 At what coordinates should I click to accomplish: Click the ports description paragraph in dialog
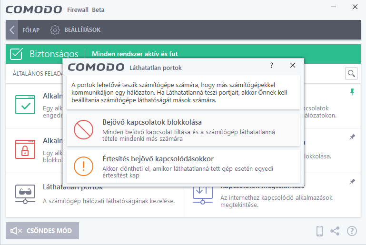(x=179, y=92)
